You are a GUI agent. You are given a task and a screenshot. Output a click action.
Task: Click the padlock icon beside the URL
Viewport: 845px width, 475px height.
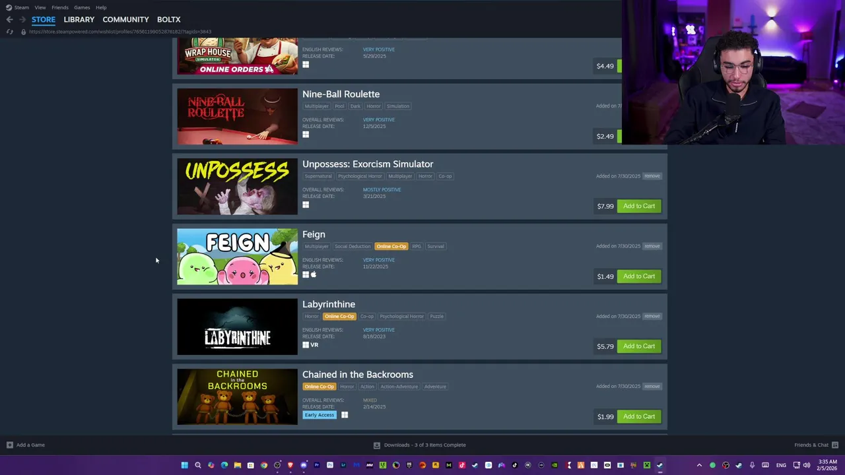[23, 32]
